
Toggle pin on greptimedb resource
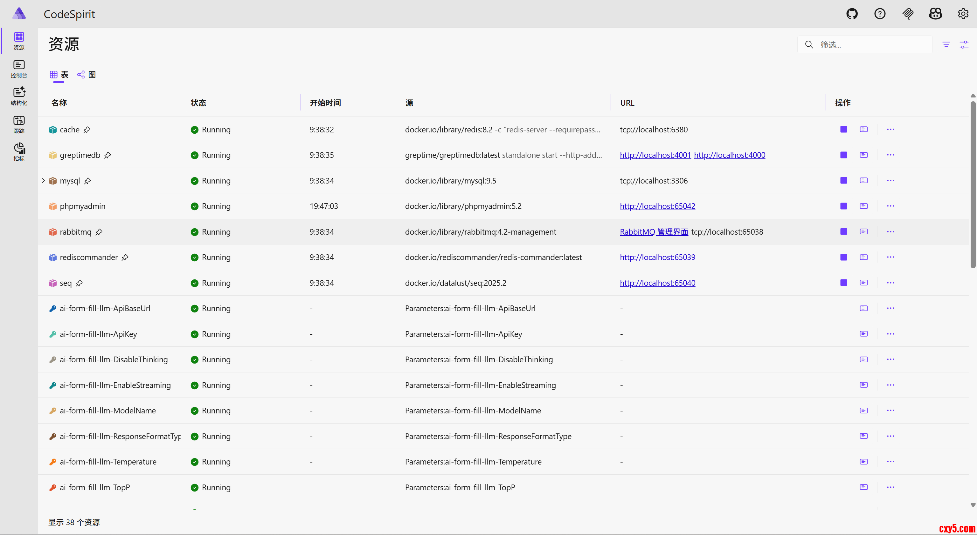(x=108, y=155)
